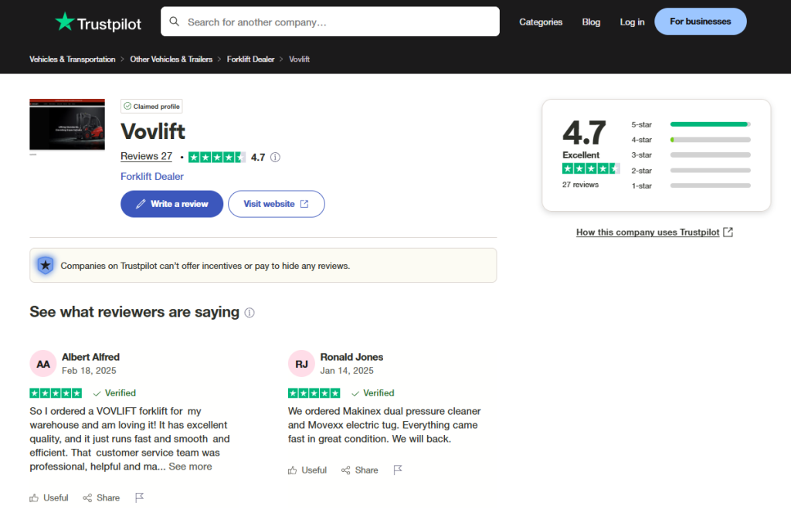Click the Claimed profile badge

[x=151, y=106]
